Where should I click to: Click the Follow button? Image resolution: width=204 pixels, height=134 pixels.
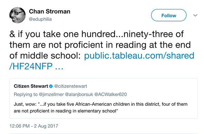[169, 15]
